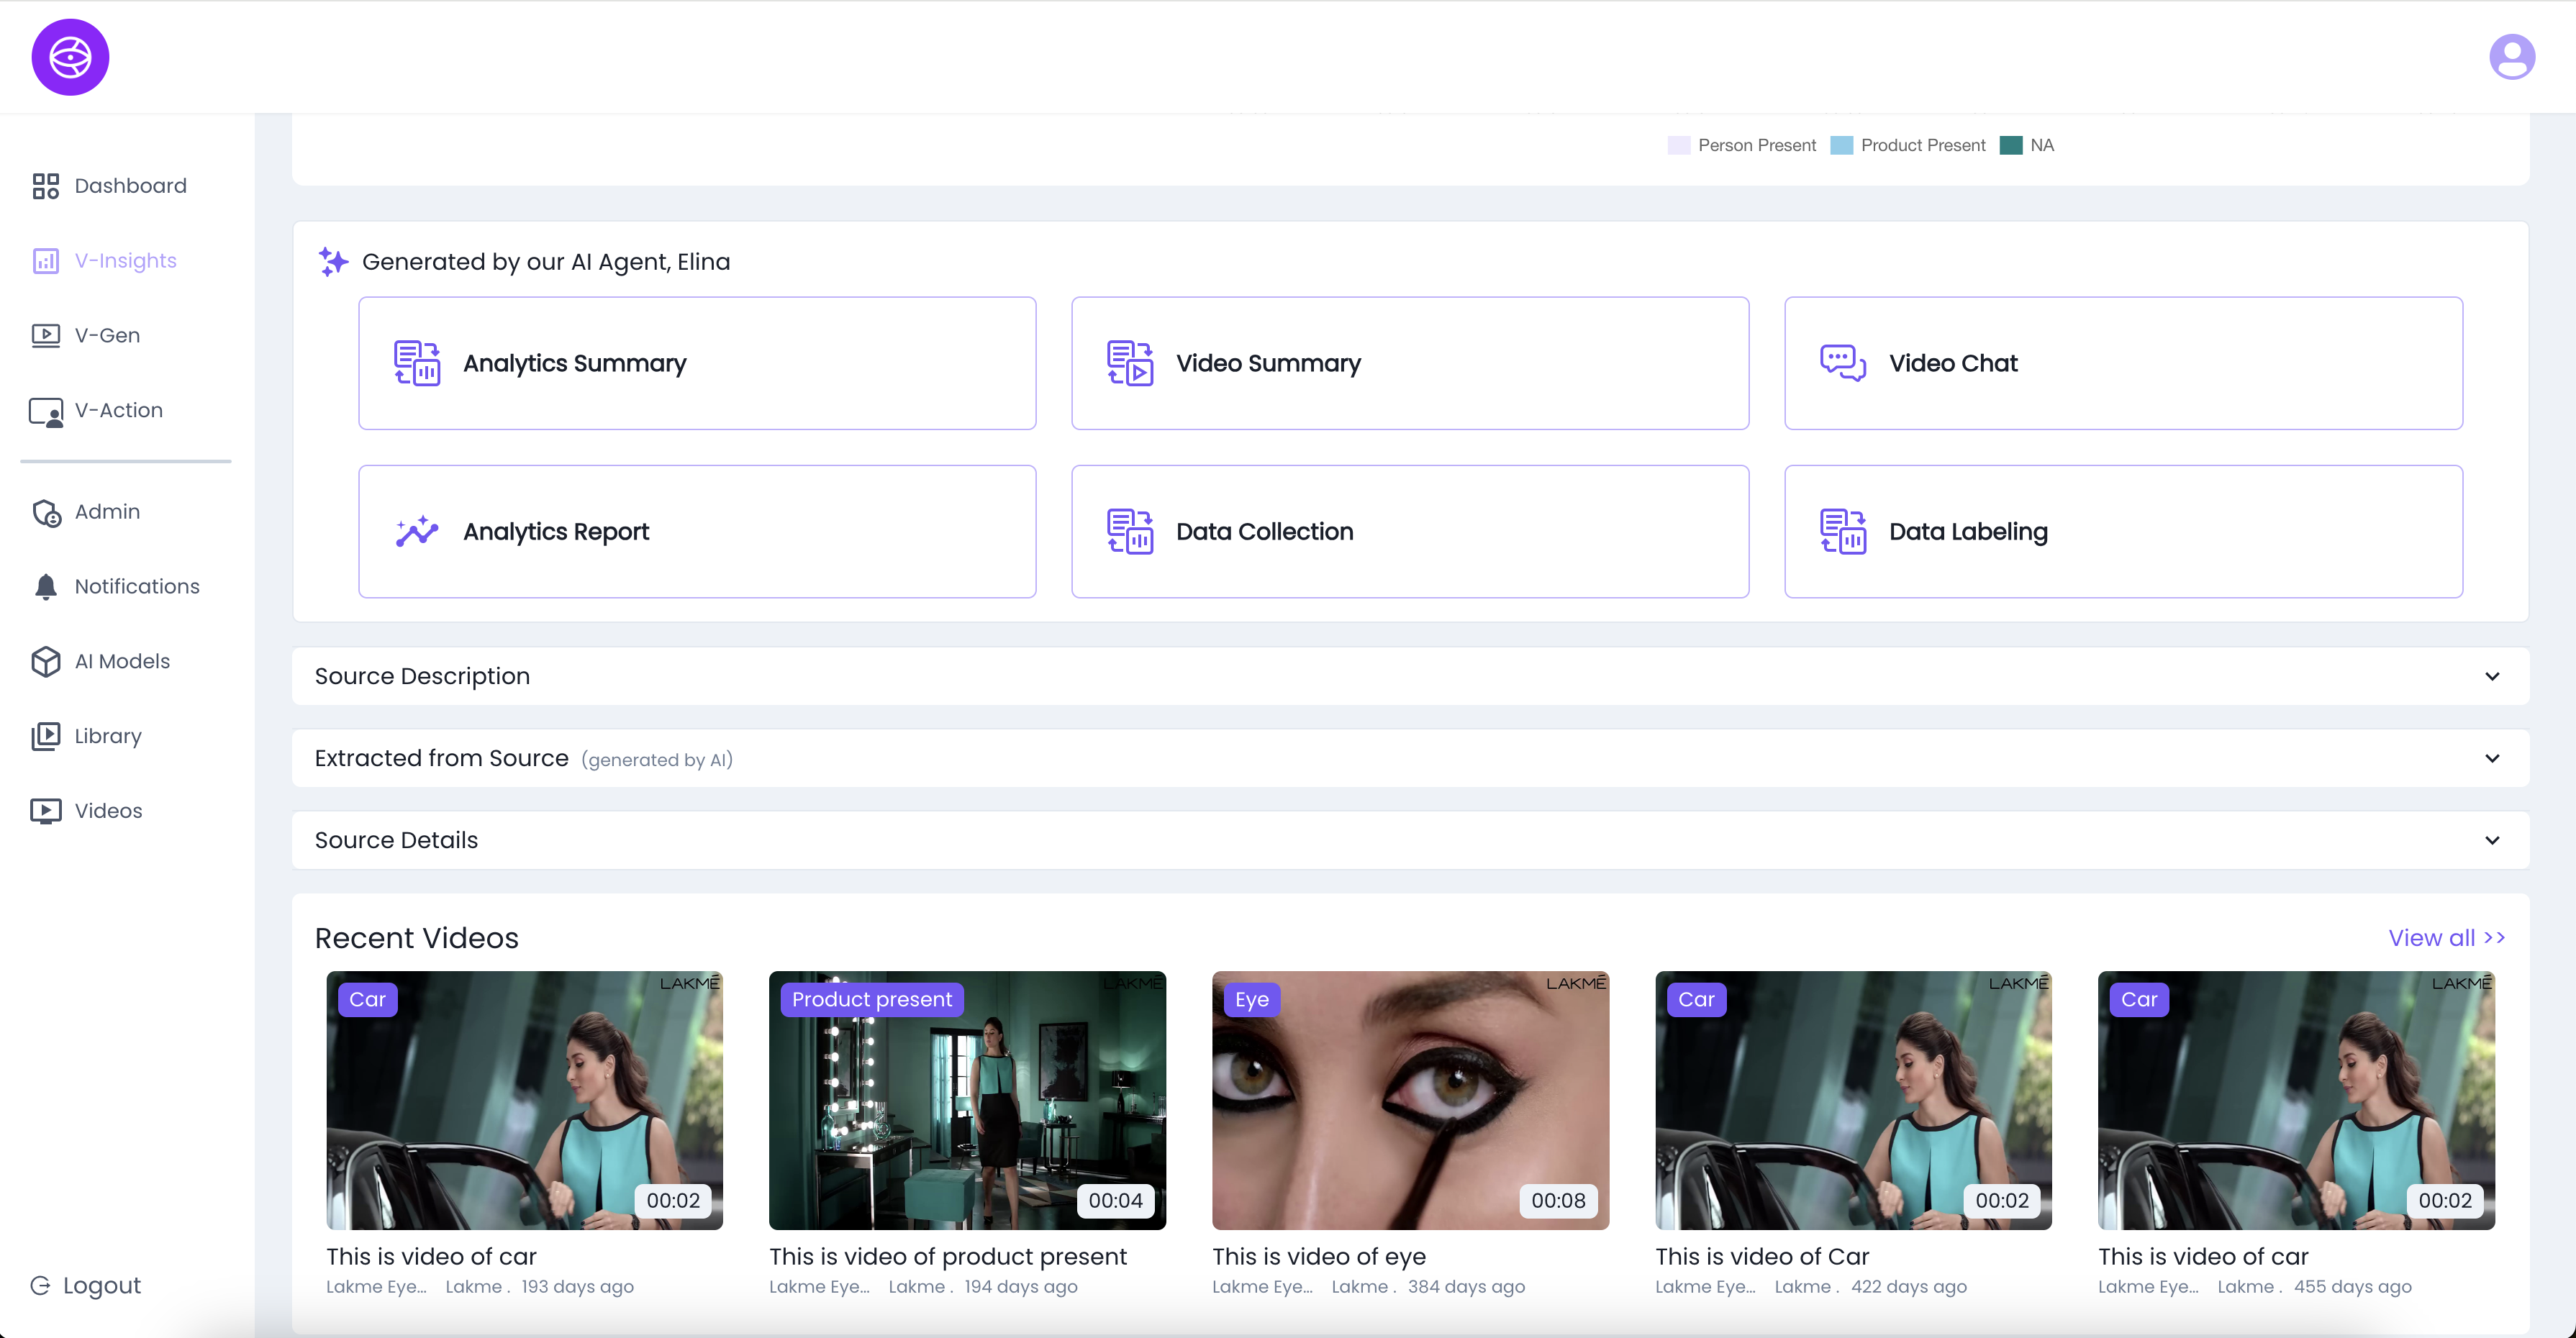Screen dimensions: 2576x1338
Task: Click '194 days ago' text
Action: (x=1021, y=1287)
